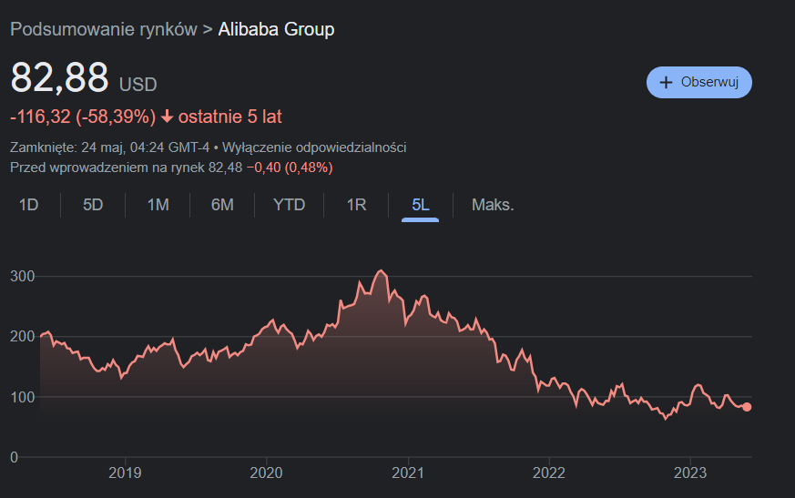Viewport: 795px width, 498px height.
Task: Open the Podsumowanie rynków breadcrumb link
Action: [x=103, y=29]
